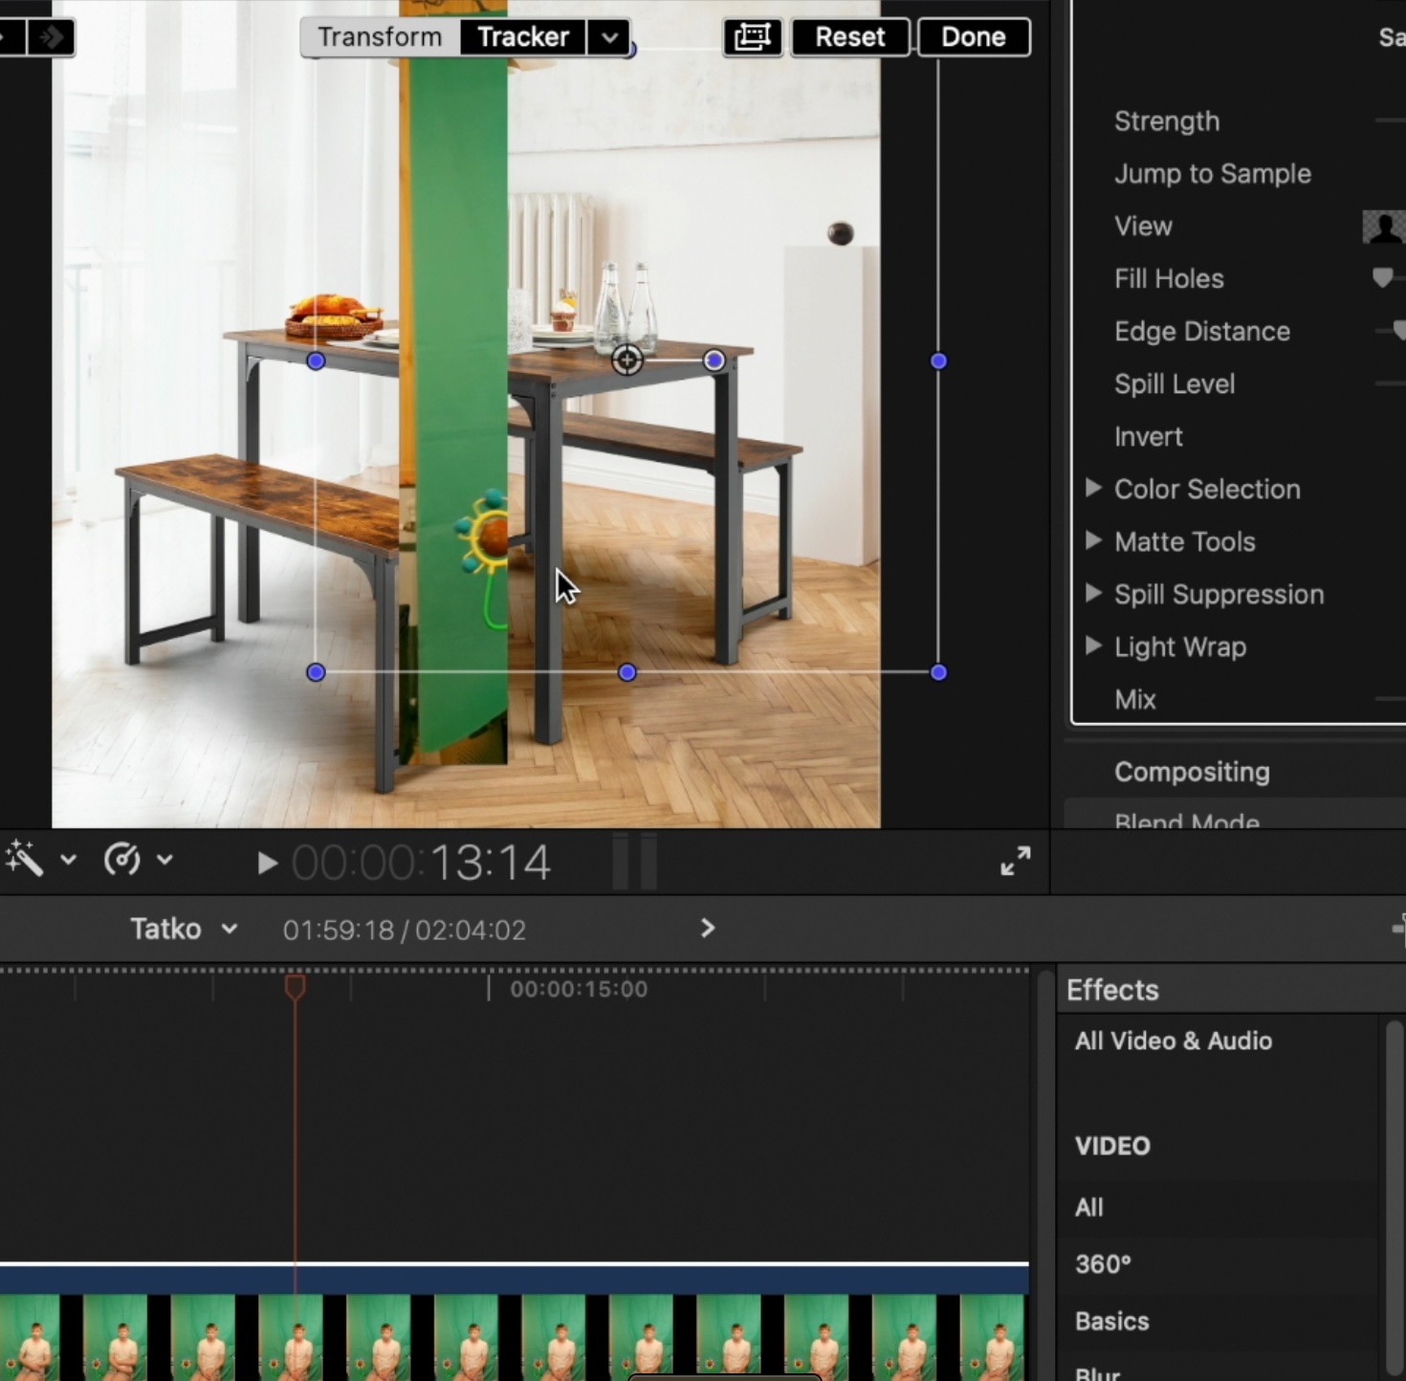Click the keyer View matte thumbnail icon

click(1383, 227)
